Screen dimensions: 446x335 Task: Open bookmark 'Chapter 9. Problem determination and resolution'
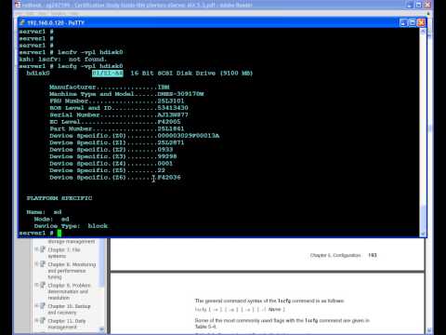point(70,291)
